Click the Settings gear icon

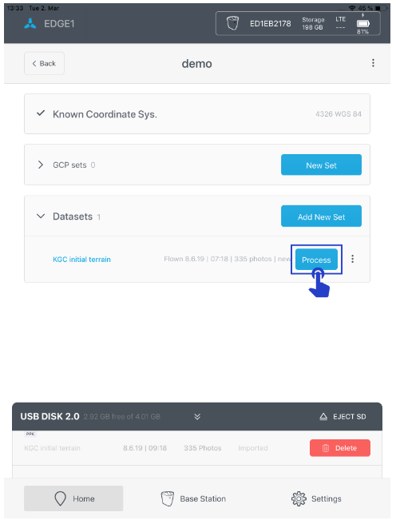(299, 498)
